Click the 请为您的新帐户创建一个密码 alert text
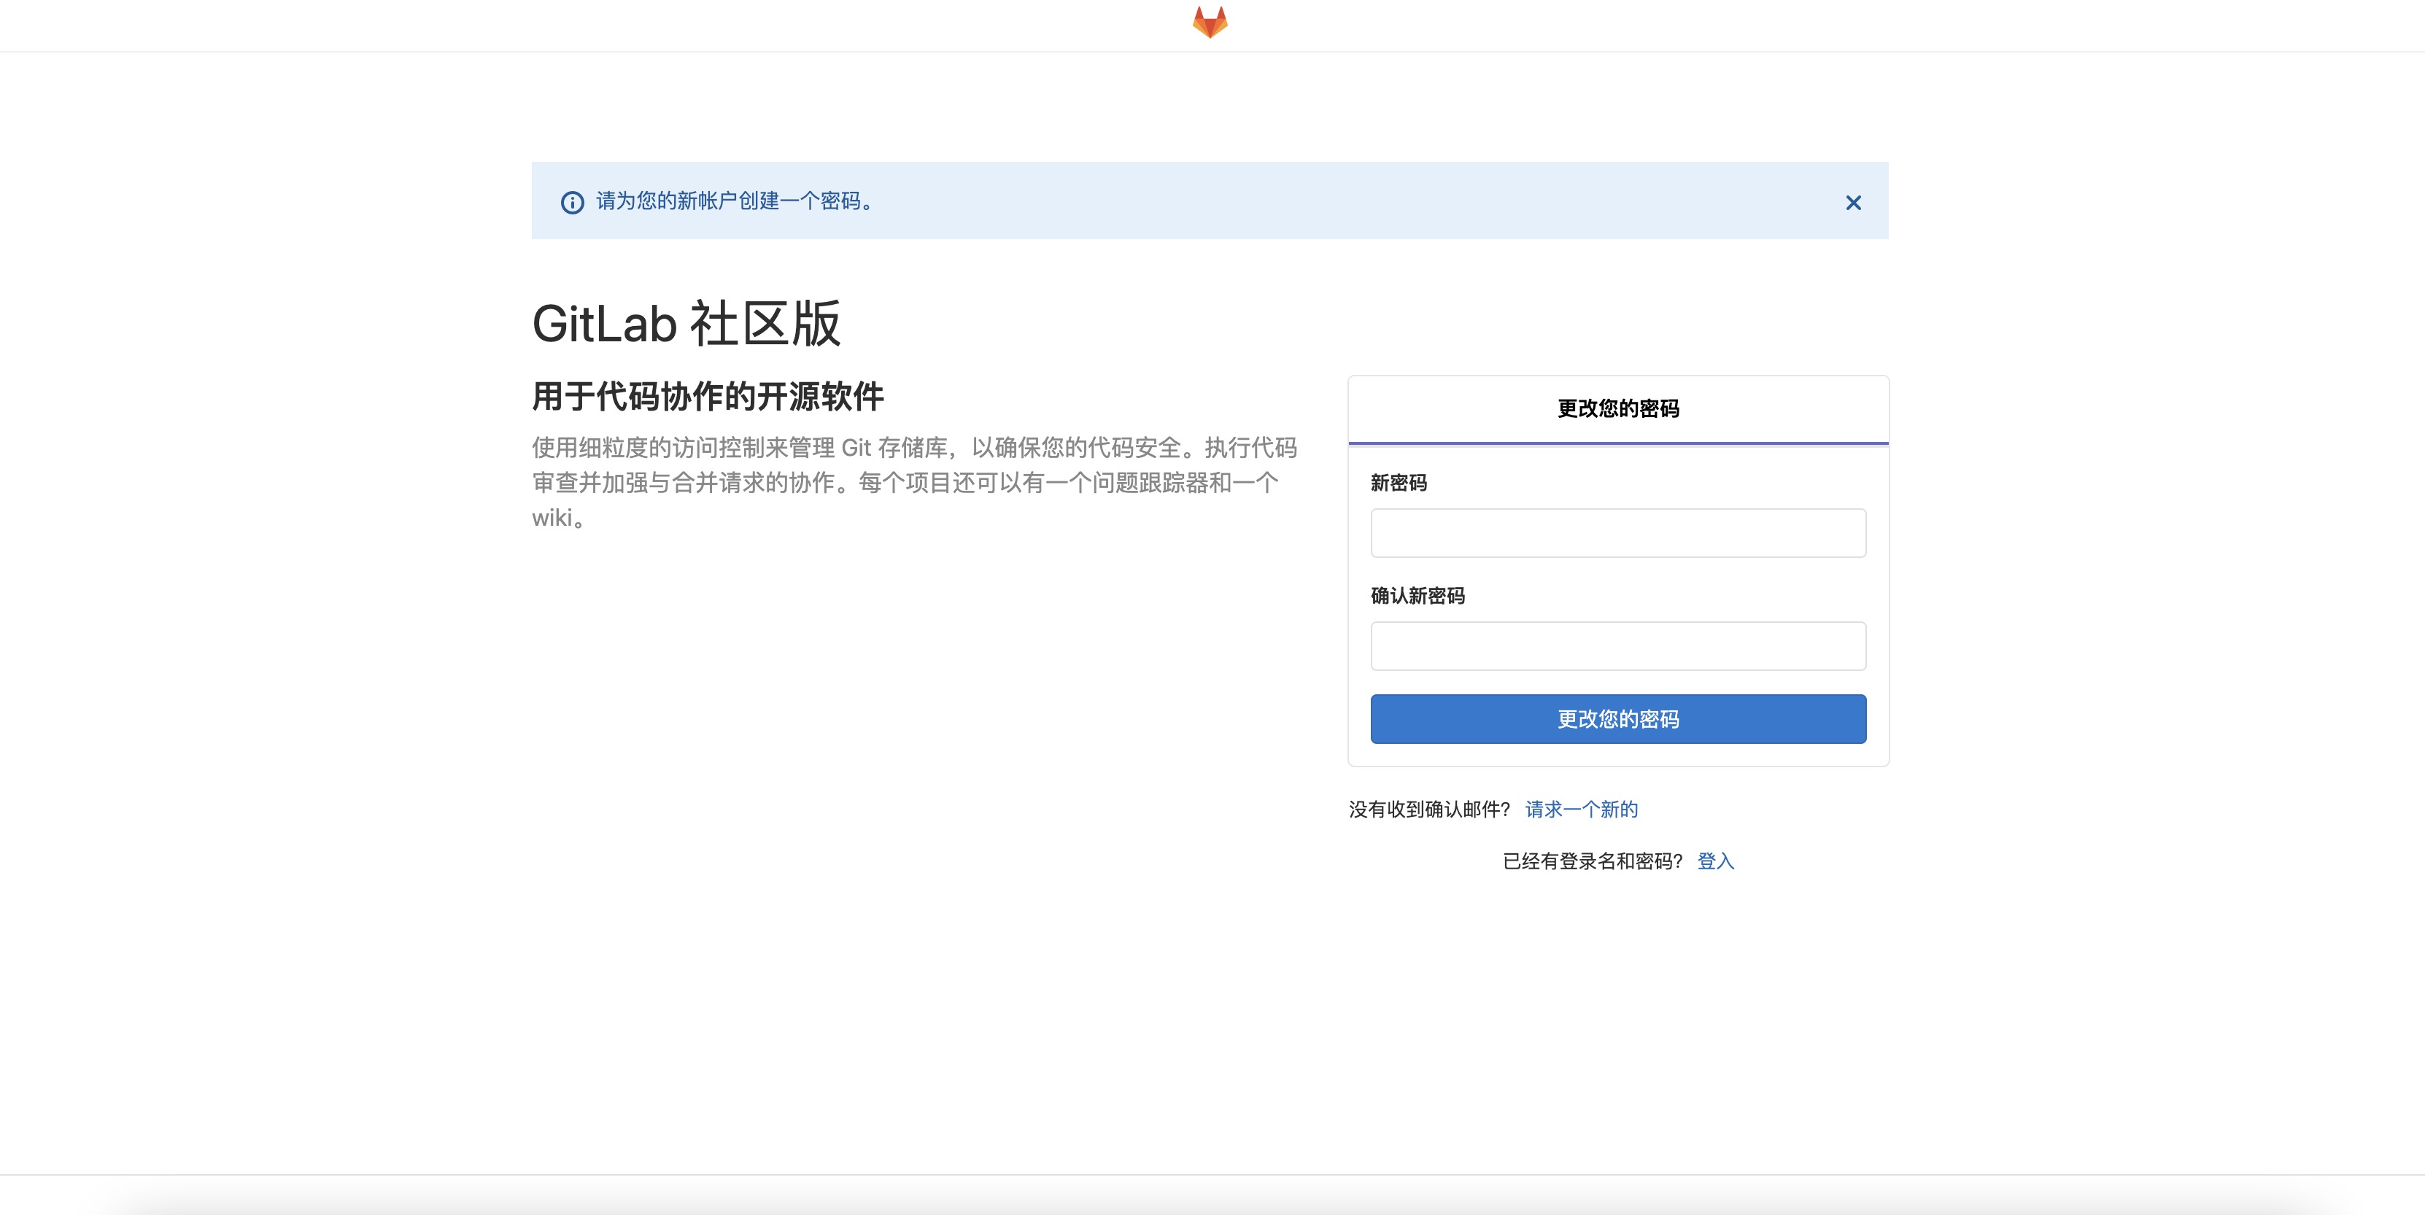This screenshot has width=2425, height=1215. [734, 201]
